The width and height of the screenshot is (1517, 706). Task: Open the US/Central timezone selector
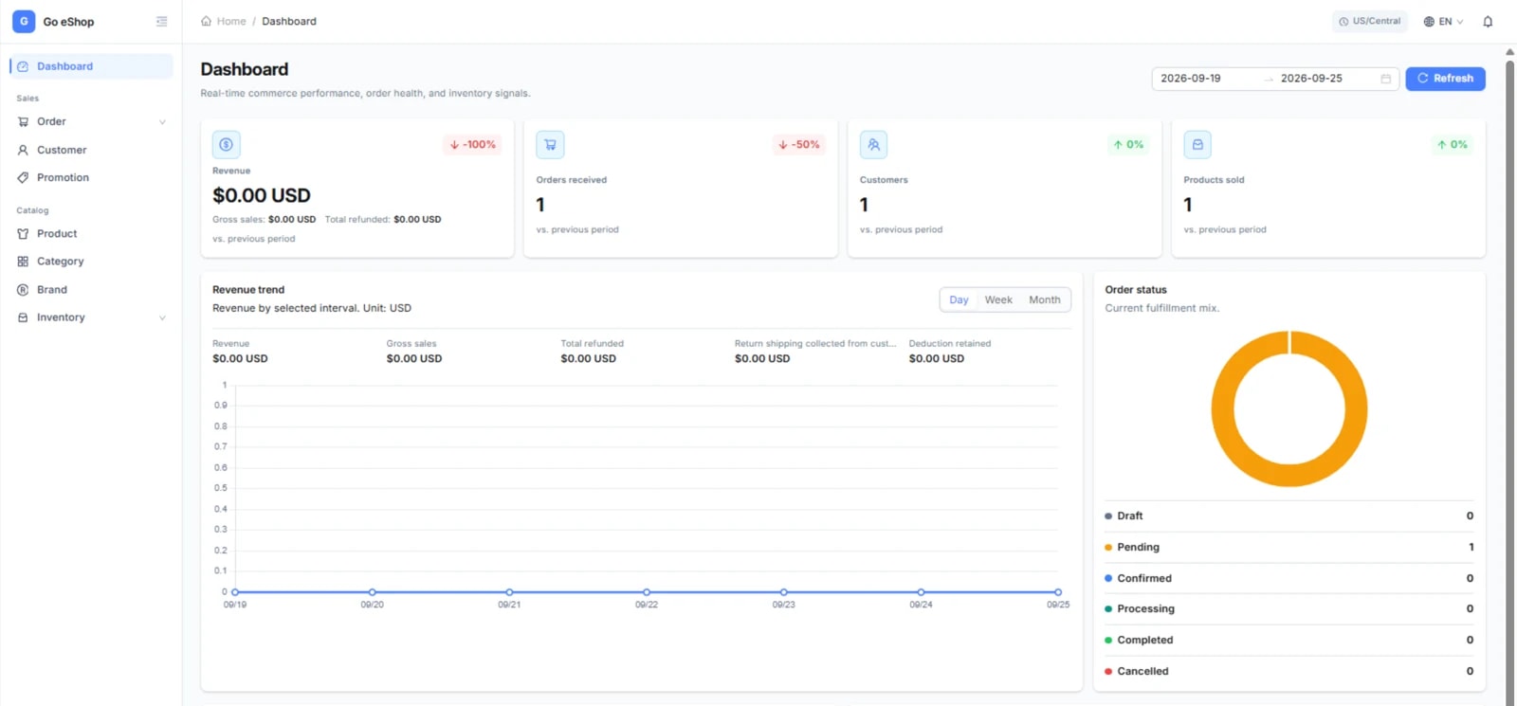click(1369, 21)
